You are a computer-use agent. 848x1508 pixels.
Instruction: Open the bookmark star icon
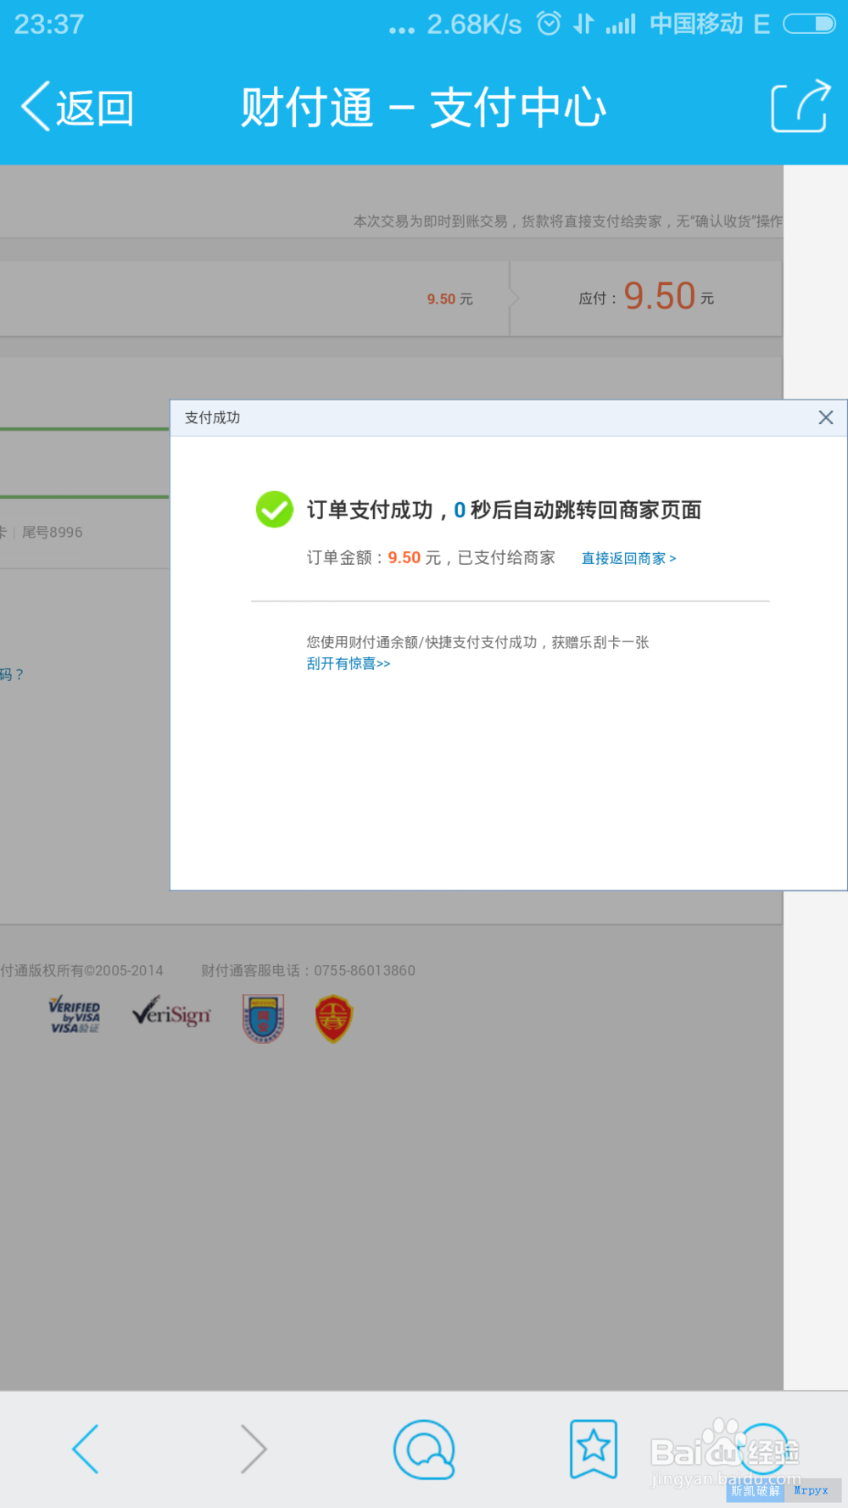tap(594, 1449)
